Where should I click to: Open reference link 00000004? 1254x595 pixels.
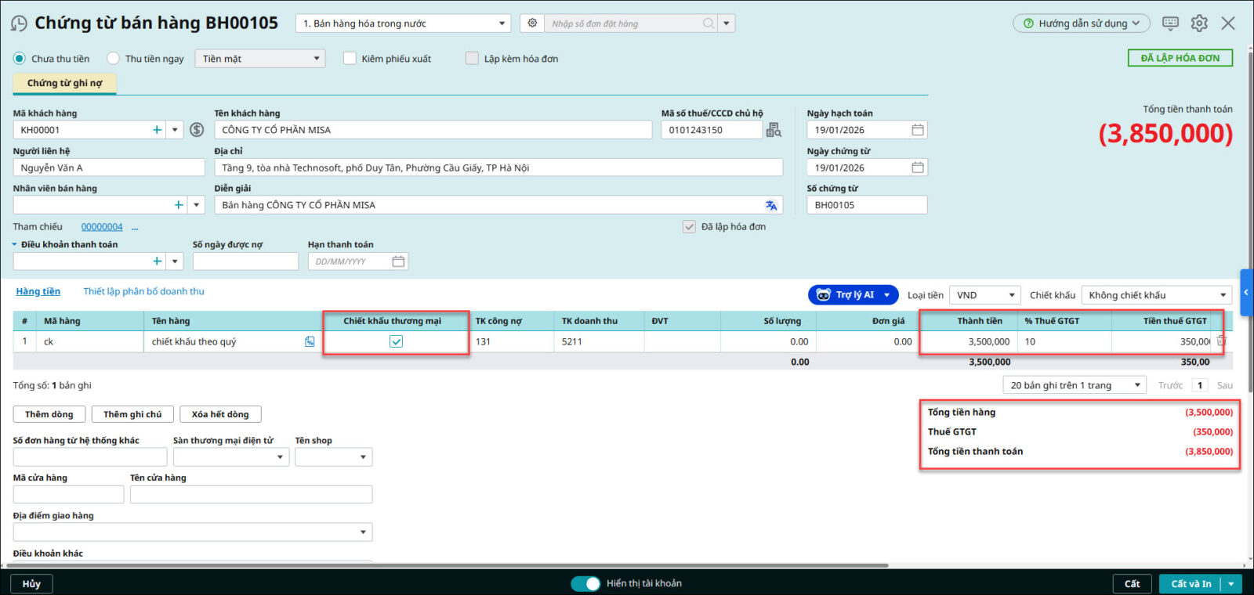pyautogui.click(x=102, y=227)
